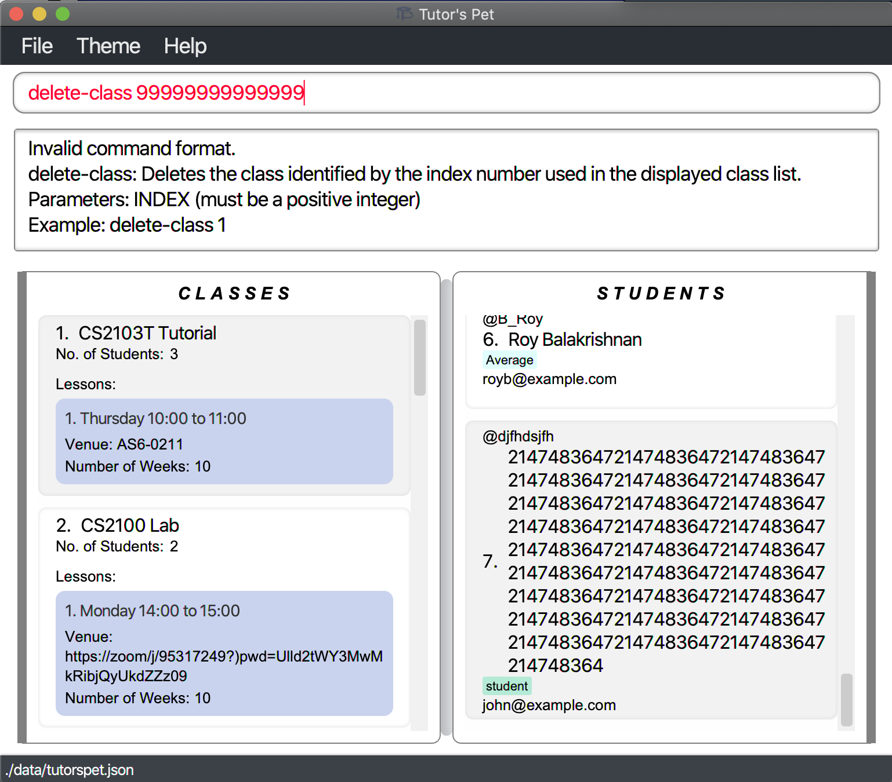Open the File menu
Image resolution: width=892 pixels, height=782 pixels.
click(37, 46)
